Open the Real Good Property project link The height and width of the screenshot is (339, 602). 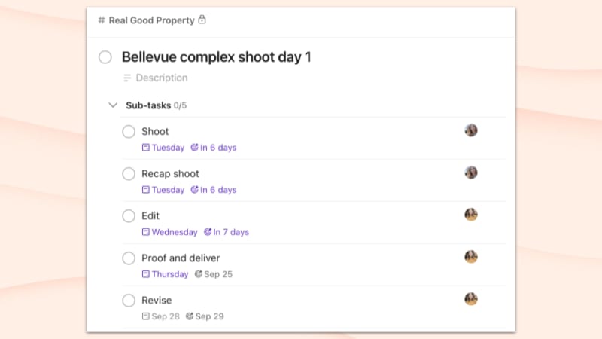(x=152, y=20)
